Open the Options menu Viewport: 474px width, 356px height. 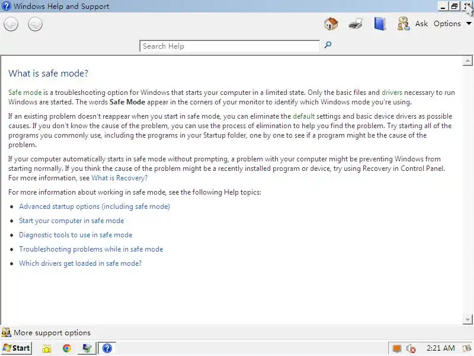(447, 24)
